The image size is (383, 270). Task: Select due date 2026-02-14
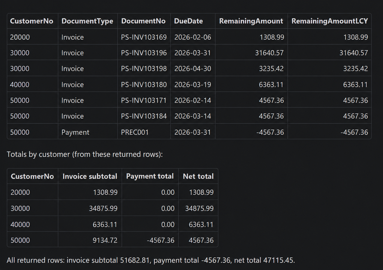pos(193,100)
